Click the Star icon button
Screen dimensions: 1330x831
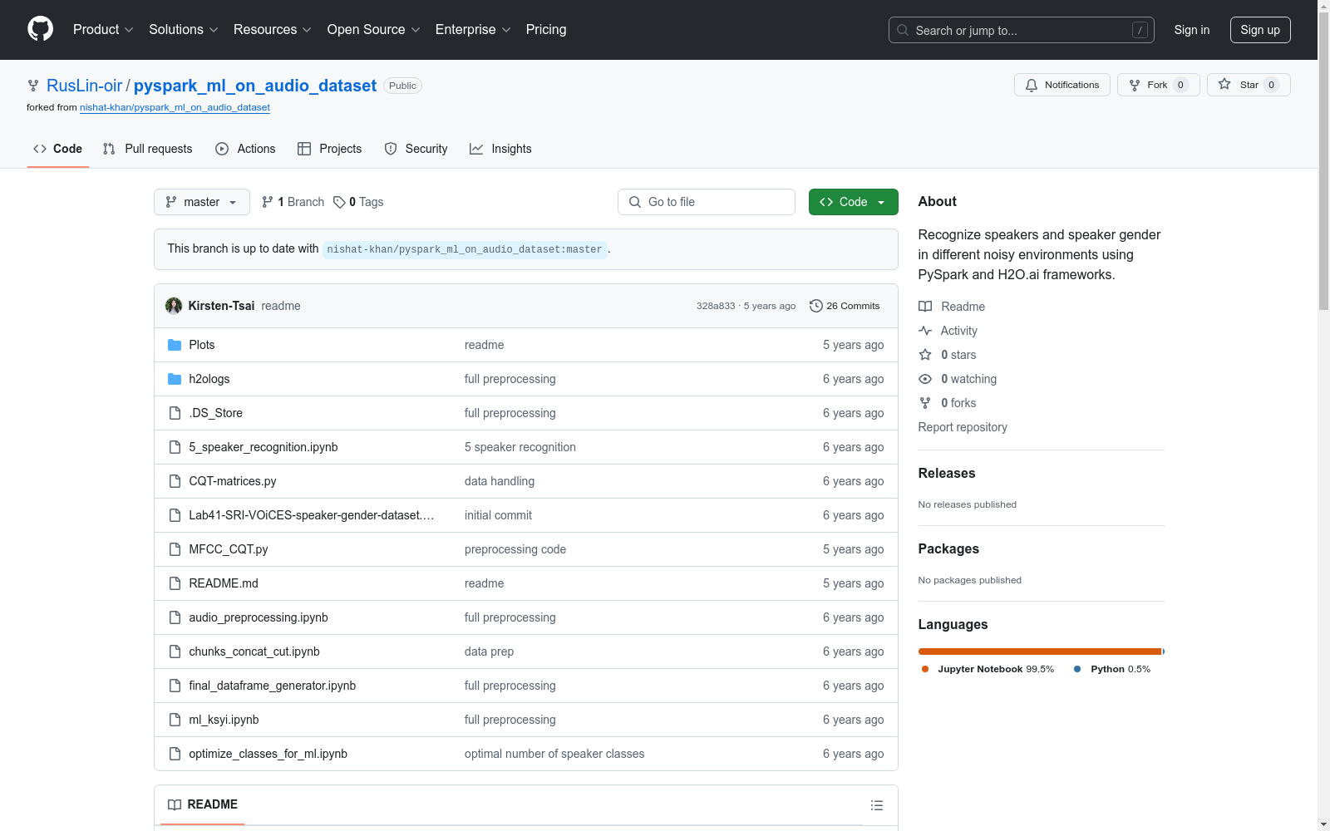1224,84
